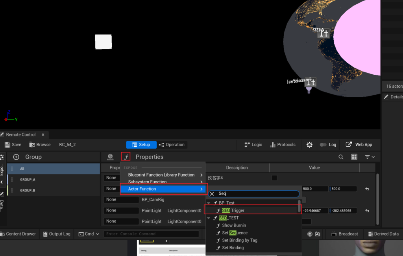Choose Set Sequence function

click(235, 233)
